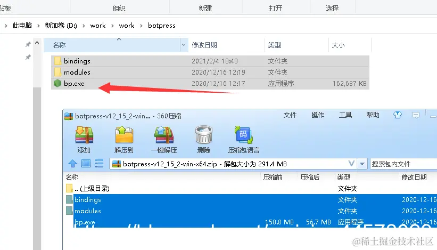Sort archive list by 压缩后 column
Image resolution: width=437 pixels, height=250 pixels.
point(310,177)
